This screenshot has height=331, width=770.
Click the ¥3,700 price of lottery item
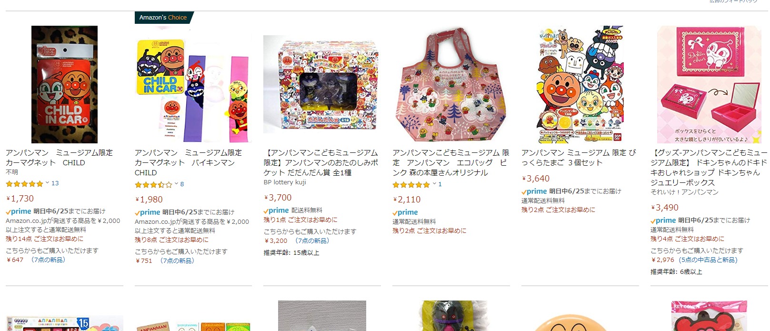(x=278, y=198)
